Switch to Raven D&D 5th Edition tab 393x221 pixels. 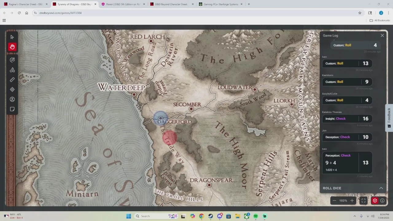[x=123, y=4]
